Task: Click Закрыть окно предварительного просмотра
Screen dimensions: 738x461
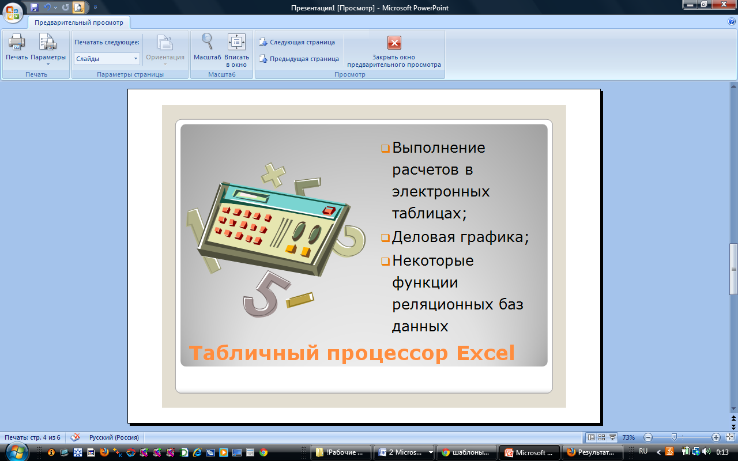Action: click(x=394, y=52)
